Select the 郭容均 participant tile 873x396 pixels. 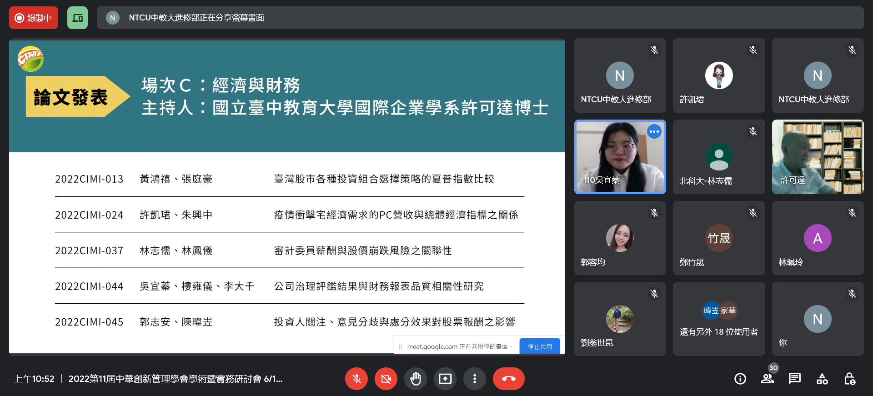620,238
